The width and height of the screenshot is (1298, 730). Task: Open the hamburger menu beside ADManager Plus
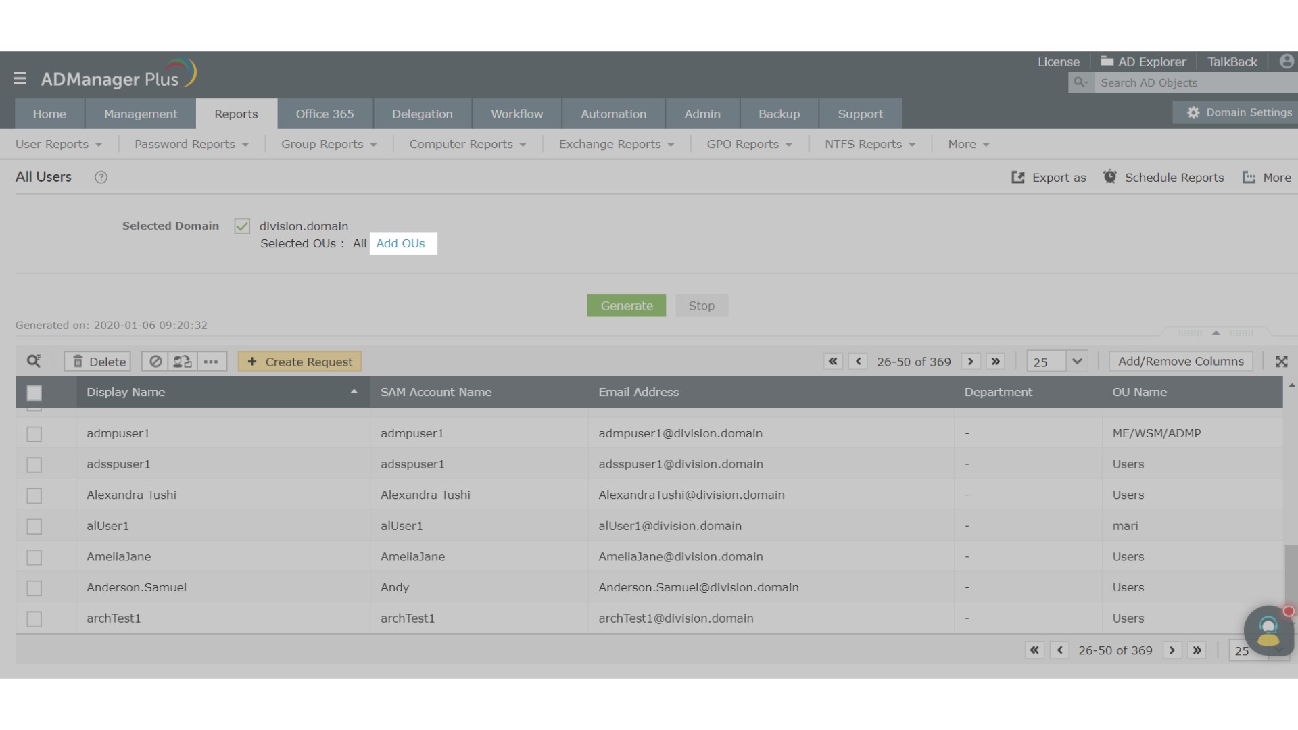[x=20, y=79]
